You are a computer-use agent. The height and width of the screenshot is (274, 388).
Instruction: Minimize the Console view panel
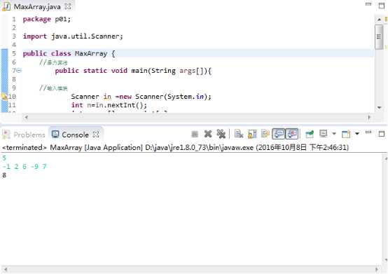point(368,132)
